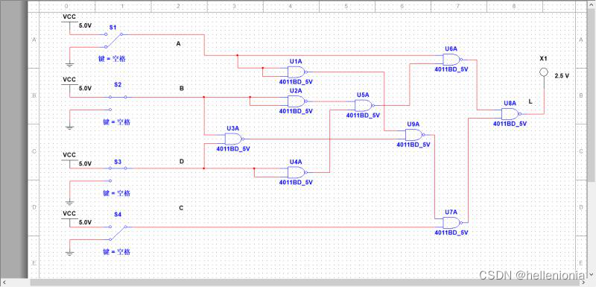
Task: Click the U9A reference designator text
Action: tap(413, 124)
